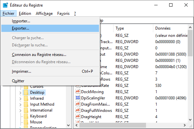The width and height of the screenshot is (194, 129).
Task: Maximize the Éditeur du Registre window
Action: click(171, 5)
